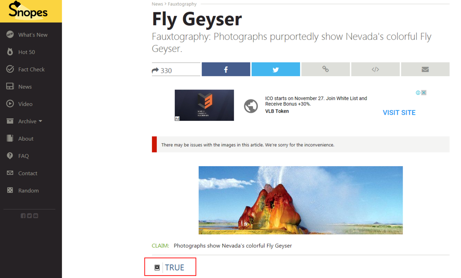Email the article via envelope button
461x278 pixels.
pyautogui.click(x=425, y=69)
